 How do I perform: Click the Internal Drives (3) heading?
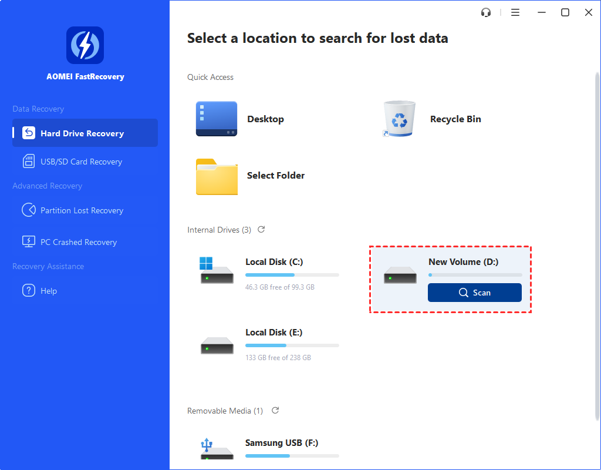[x=219, y=230]
